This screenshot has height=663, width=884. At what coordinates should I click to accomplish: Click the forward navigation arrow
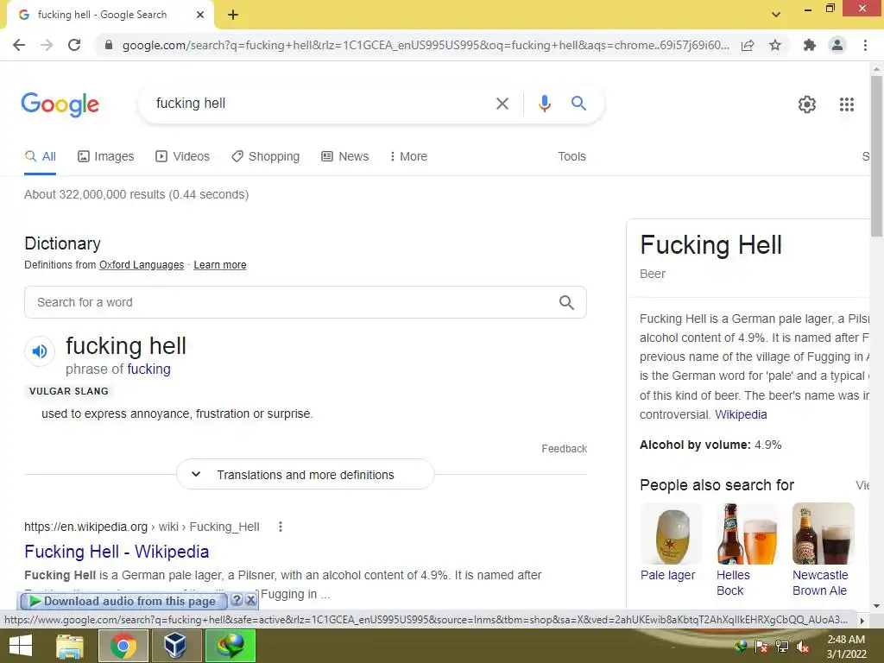(x=47, y=45)
